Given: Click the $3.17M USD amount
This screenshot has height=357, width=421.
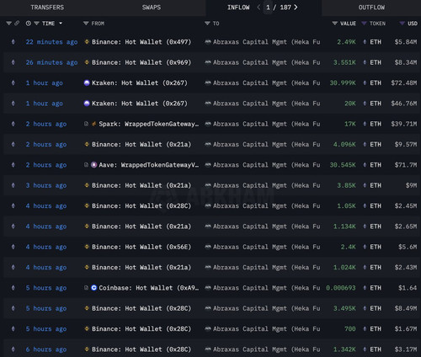Looking at the screenshot, I should [x=406, y=349].
